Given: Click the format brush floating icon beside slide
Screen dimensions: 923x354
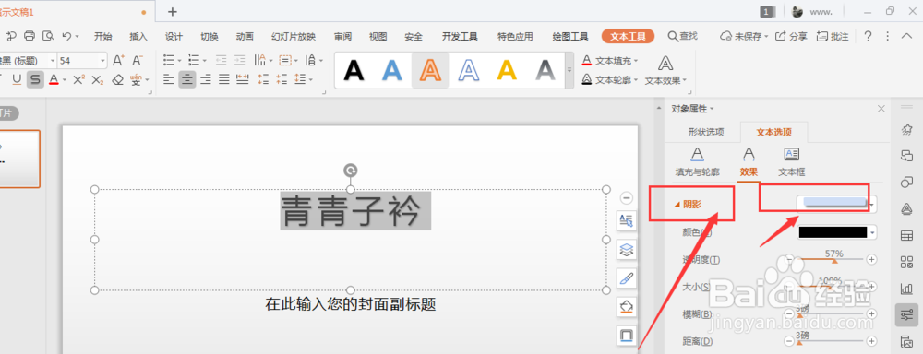Looking at the screenshot, I should [627, 278].
